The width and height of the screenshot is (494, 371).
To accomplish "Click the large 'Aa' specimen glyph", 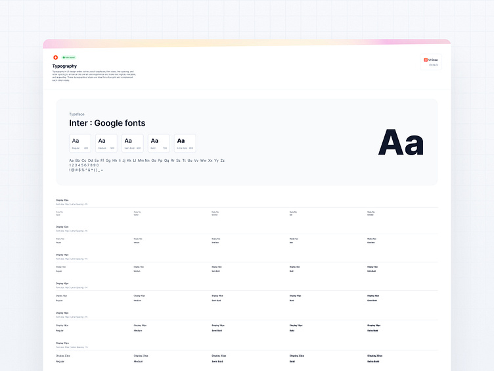I will tap(401, 142).
